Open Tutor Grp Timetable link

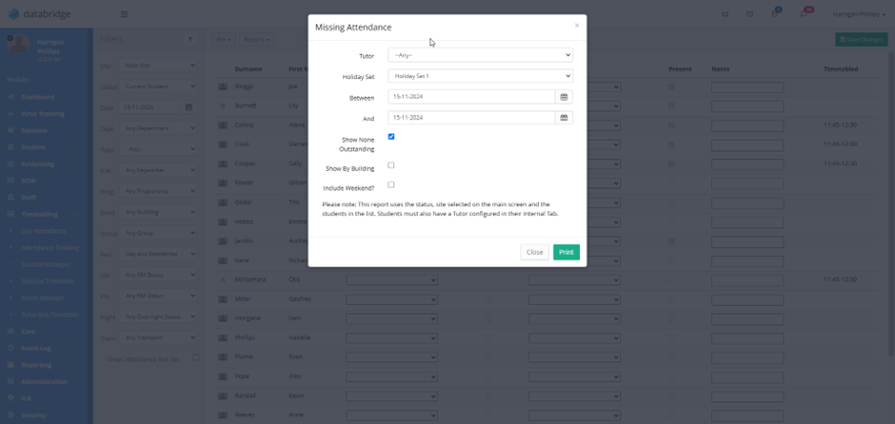point(50,315)
